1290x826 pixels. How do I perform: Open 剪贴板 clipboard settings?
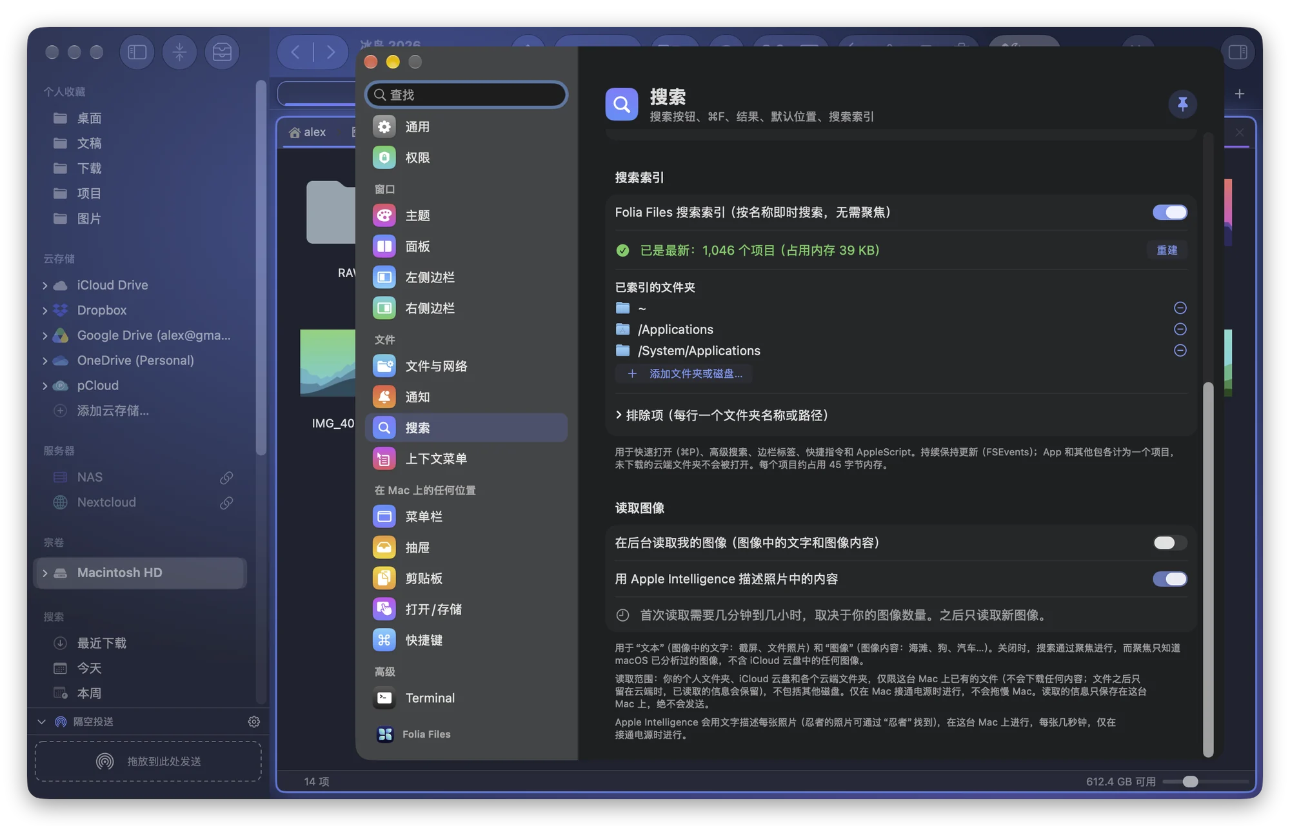pos(466,578)
